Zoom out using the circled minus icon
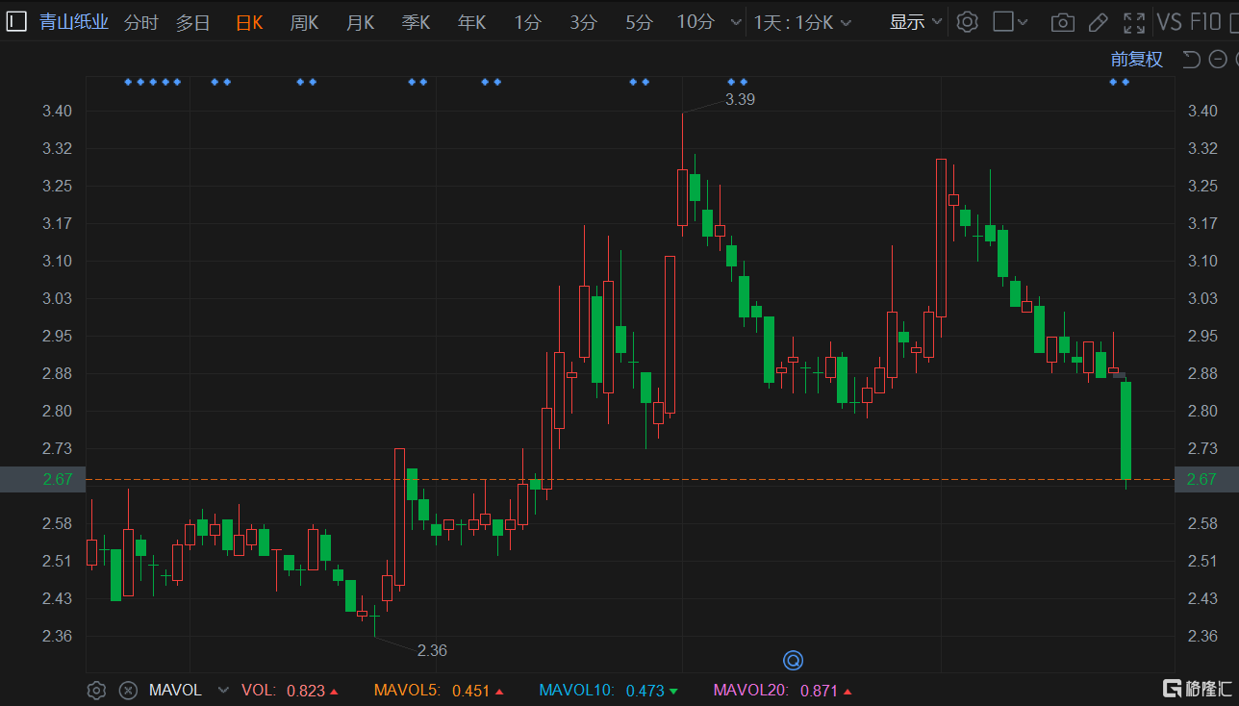The height and width of the screenshot is (706, 1239). pyautogui.click(x=1217, y=60)
